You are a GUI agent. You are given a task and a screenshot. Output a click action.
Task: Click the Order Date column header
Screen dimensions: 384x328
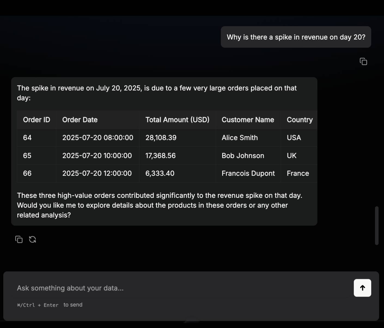(80, 120)
